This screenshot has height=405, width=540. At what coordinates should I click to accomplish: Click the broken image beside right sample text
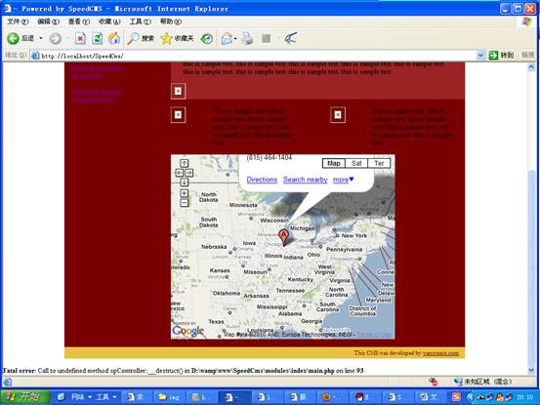coord(338,114)
